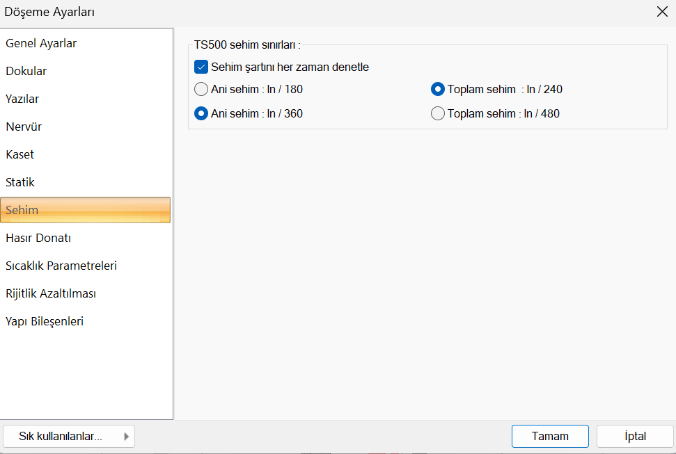Select Ani sehim ln / 180 option

point(201,89)
